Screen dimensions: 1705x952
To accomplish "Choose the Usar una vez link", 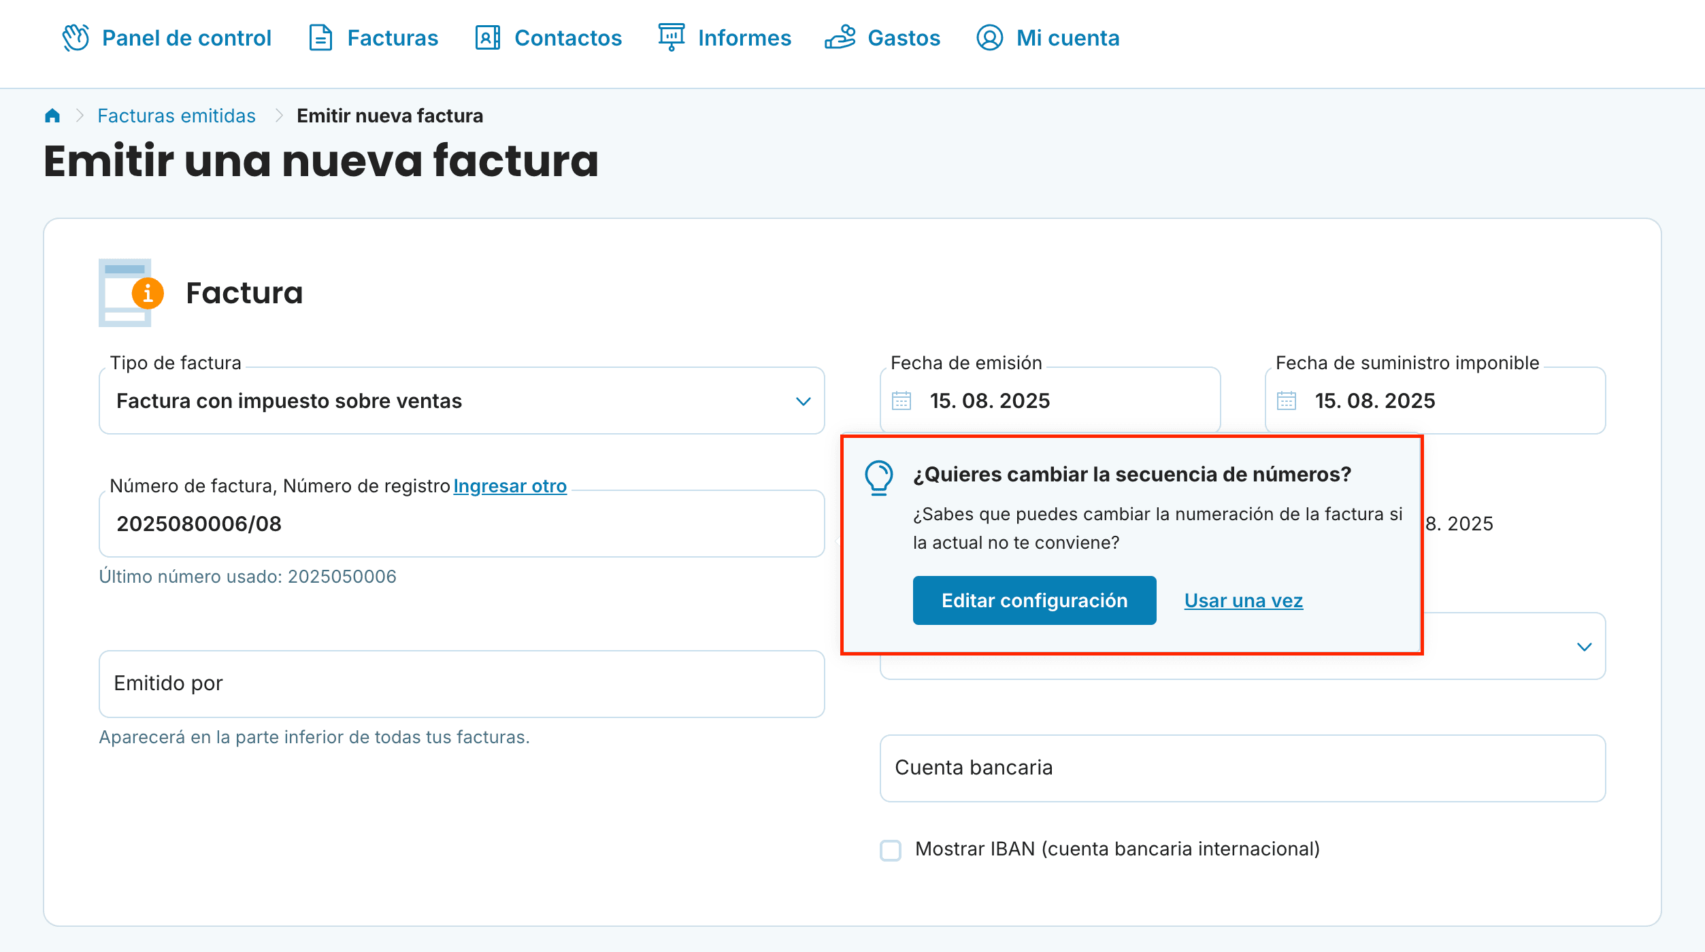I will click(x=1243, y=600).
